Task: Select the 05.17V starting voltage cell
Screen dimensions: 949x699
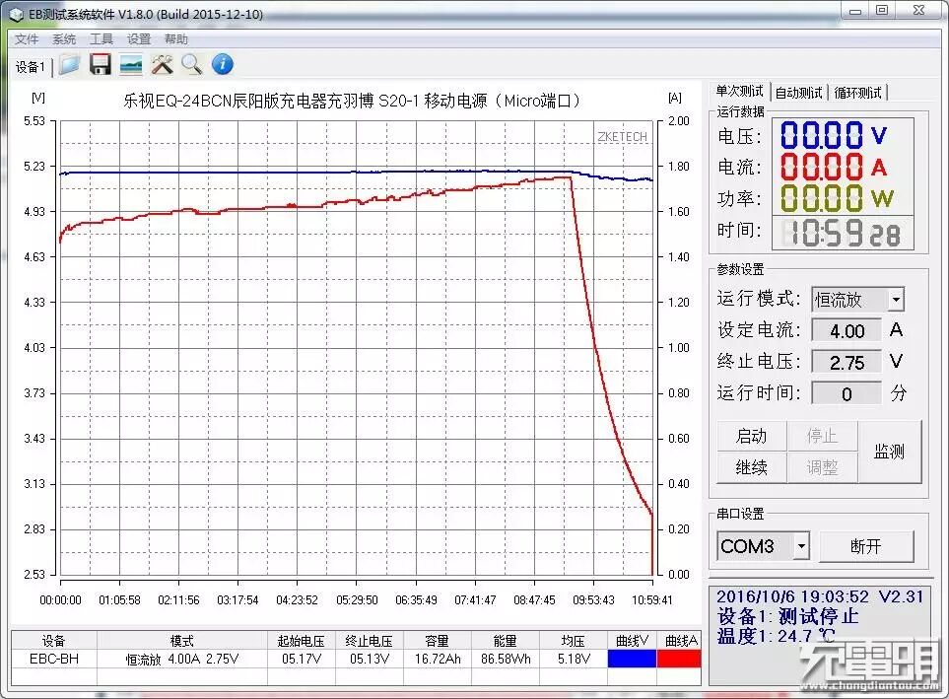Action: pyautogui.click(x=301, y=659)
